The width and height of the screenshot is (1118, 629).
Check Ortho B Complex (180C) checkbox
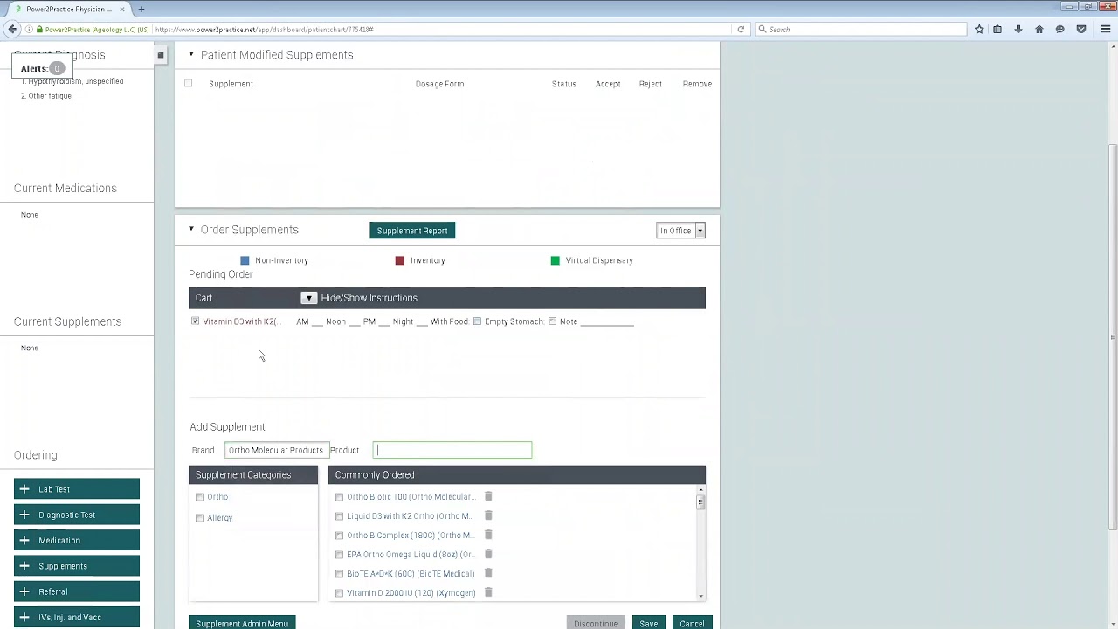point(339,536)
